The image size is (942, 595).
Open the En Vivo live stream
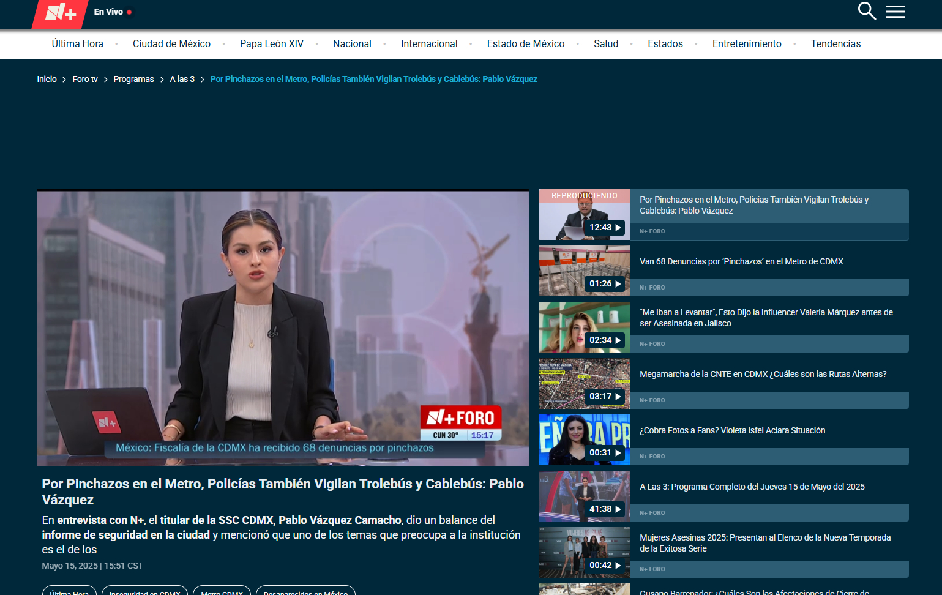(x=113, y=12)
